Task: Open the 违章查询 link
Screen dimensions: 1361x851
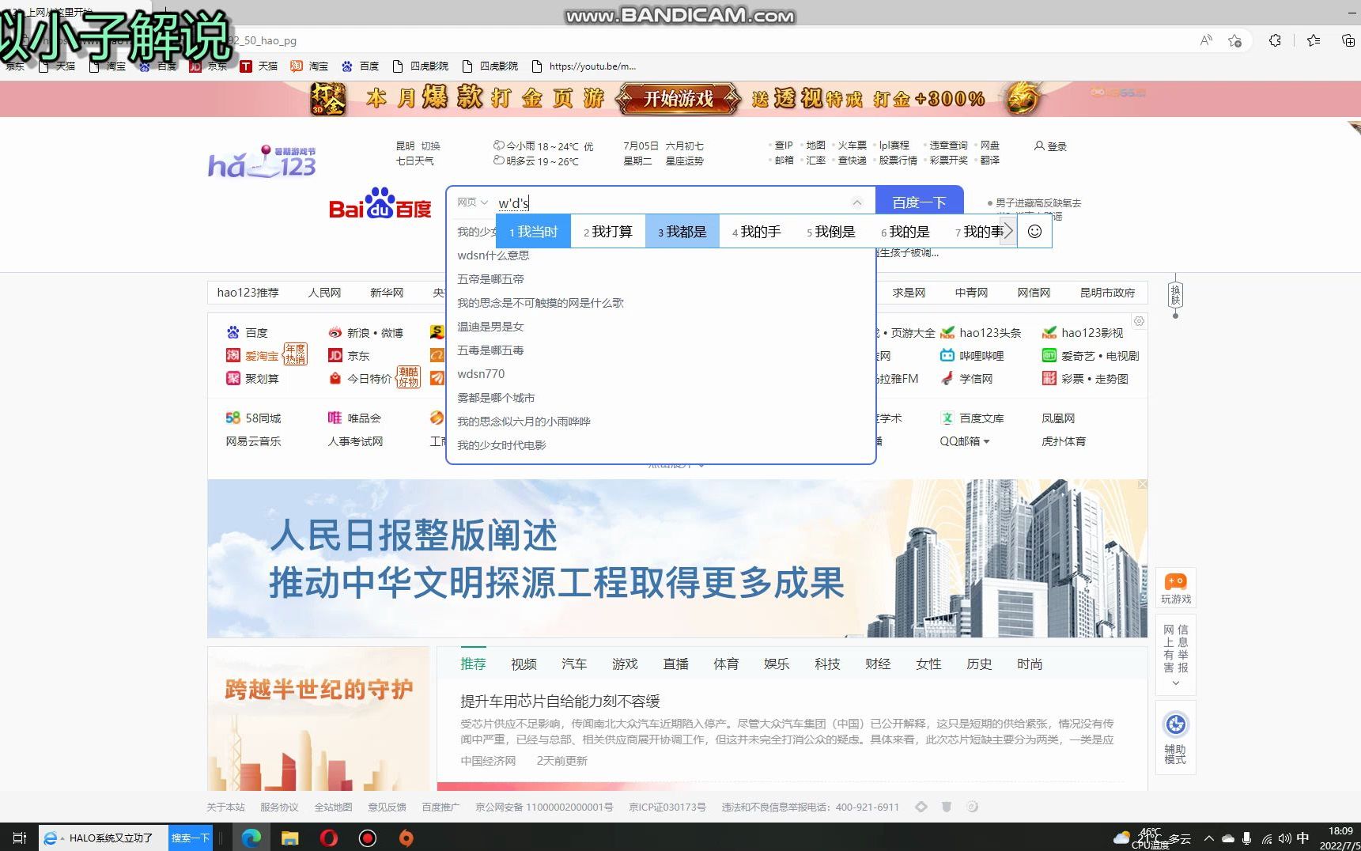Action: 948,146
